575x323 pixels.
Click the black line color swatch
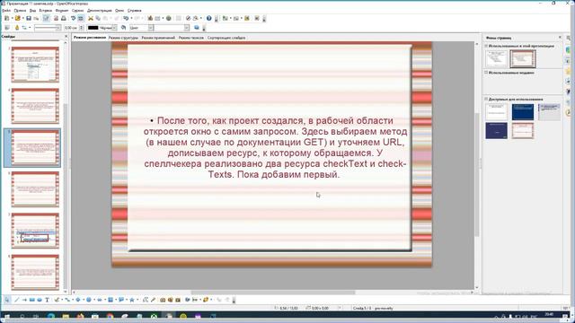pos(93,28)
